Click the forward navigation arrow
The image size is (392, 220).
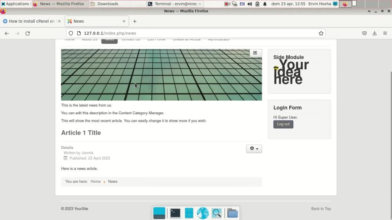pos(17,33)
